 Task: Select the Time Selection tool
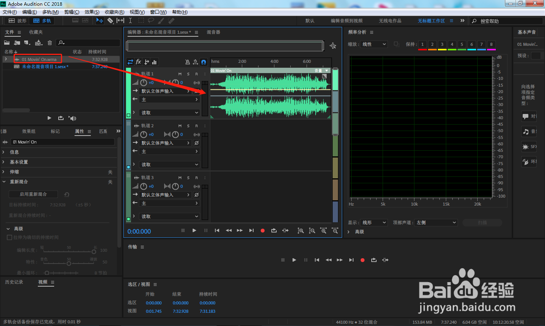tap(130, 20)
